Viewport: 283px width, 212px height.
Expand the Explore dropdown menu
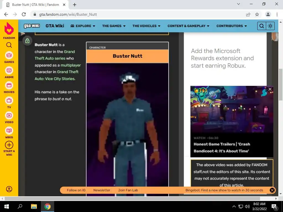83,26
